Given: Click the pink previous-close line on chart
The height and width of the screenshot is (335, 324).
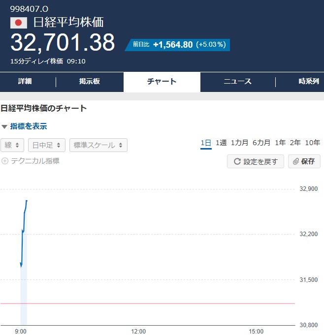Looking at the screenshot, I should [148, 303].
